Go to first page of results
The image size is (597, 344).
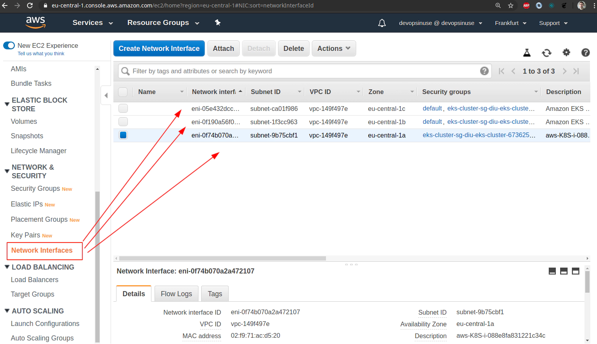tap(501, 71)
